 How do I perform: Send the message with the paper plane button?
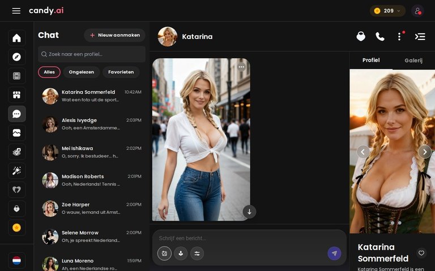[x=334, y=253]
